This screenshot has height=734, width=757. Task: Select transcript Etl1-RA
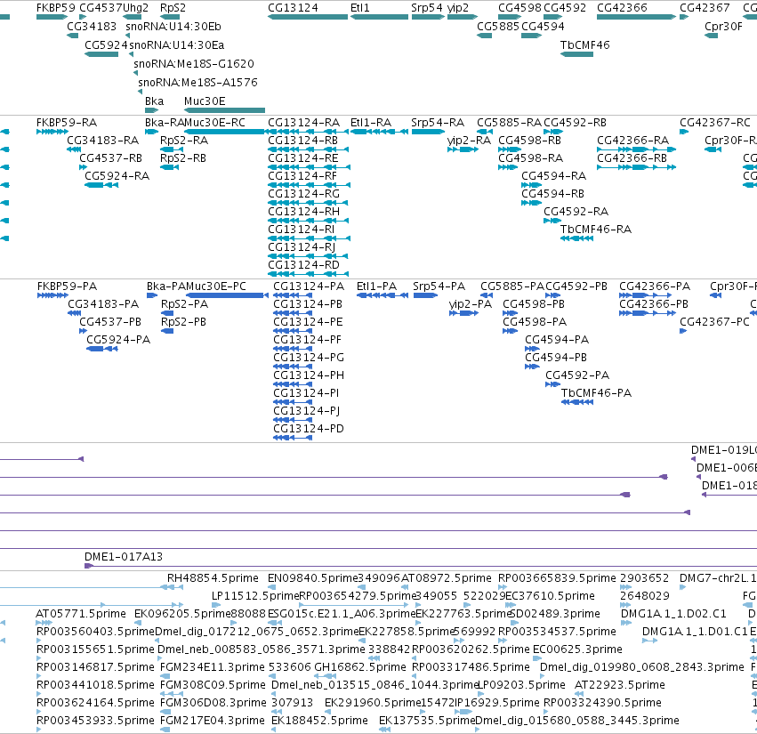click(x=371, y=123)
